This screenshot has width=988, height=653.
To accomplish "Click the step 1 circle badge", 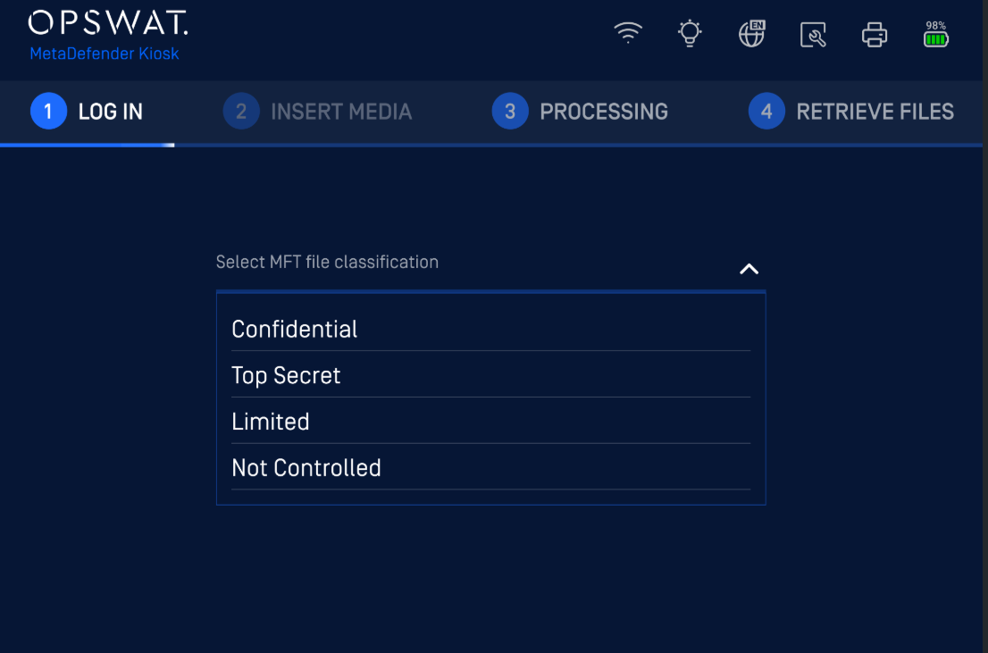I will 48,112.
